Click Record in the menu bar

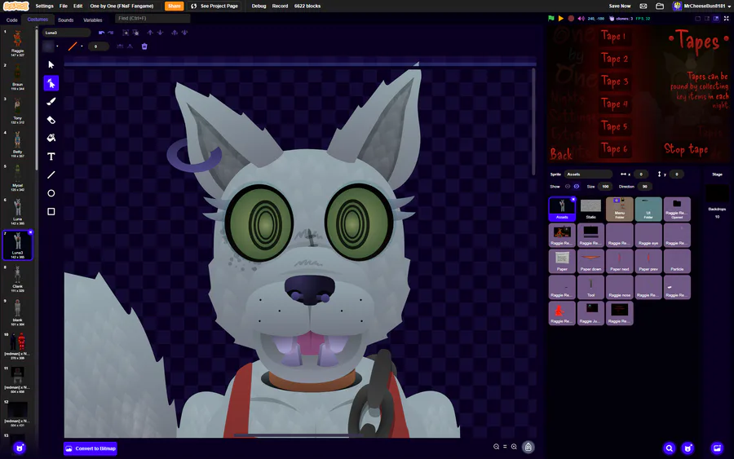click(x=280, y=6)
